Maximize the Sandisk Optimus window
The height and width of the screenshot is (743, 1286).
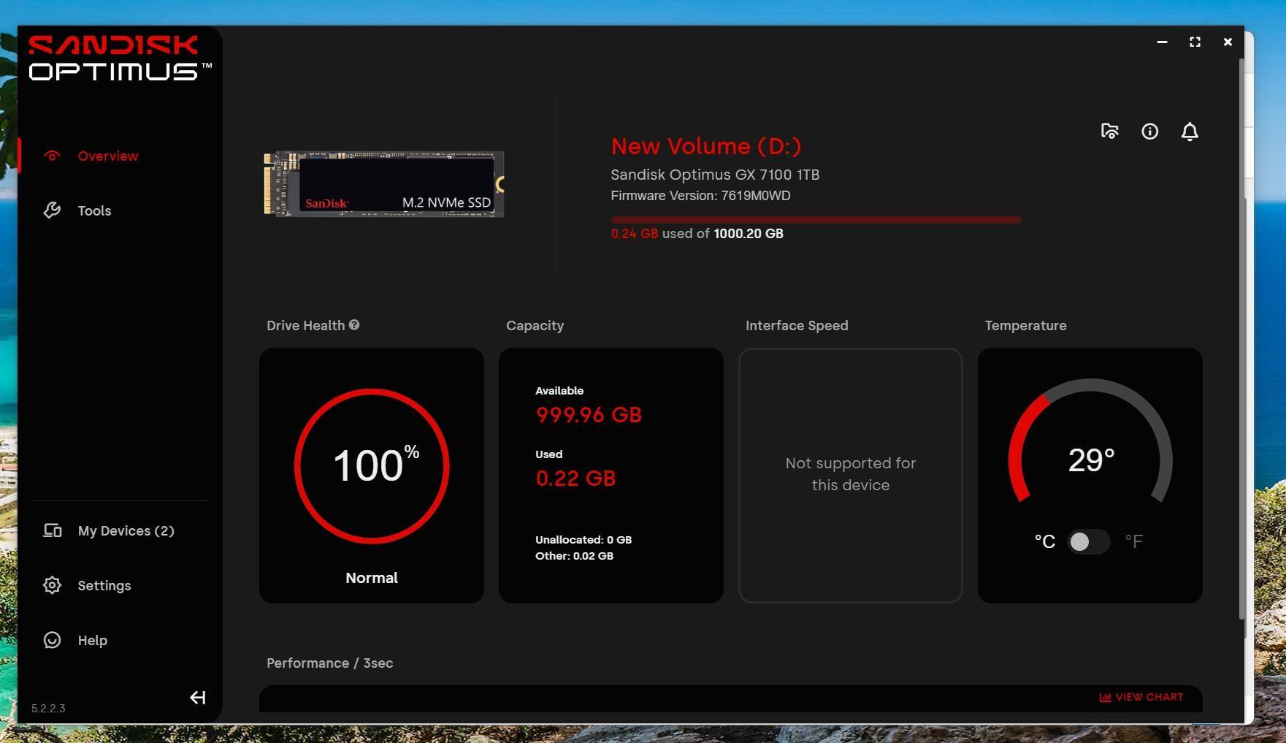[1195, 42]
